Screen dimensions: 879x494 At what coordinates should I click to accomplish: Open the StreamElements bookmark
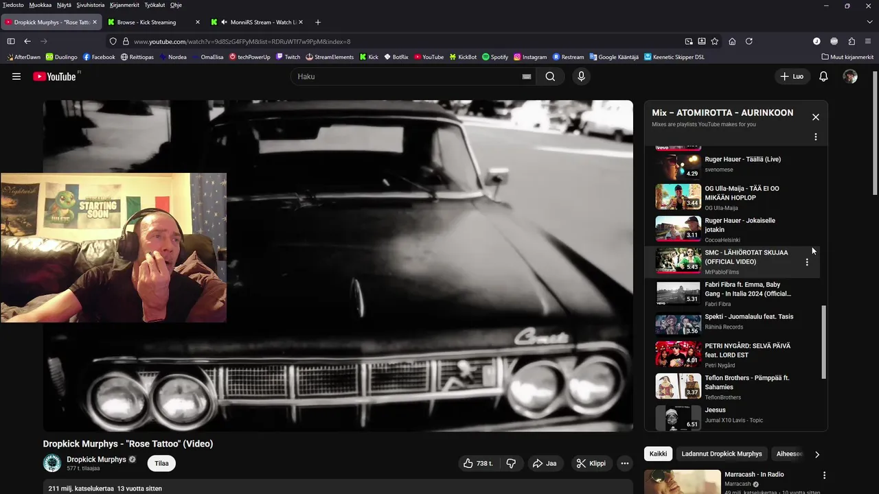pos(330,57)
